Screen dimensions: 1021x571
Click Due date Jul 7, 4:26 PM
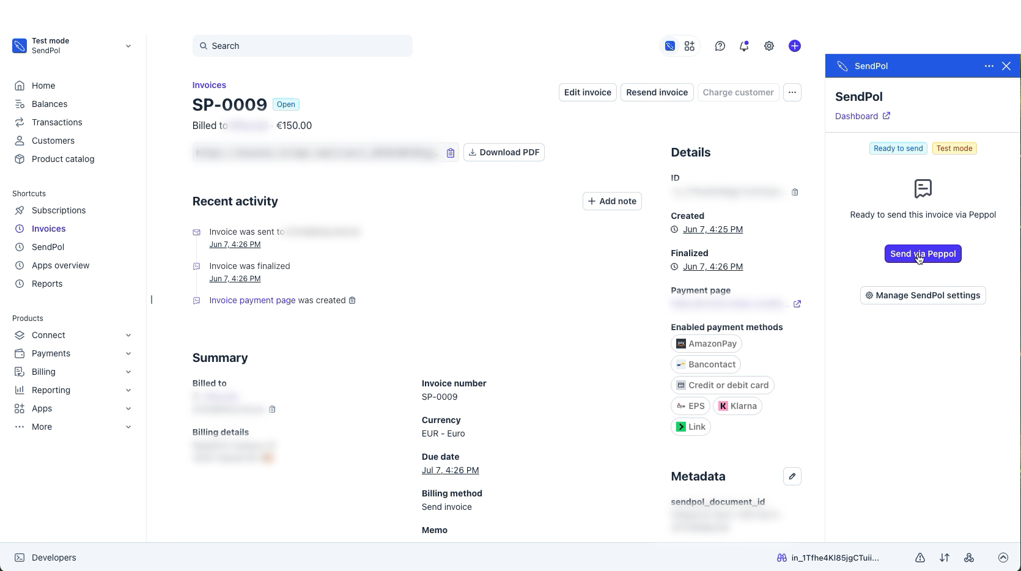(x=450, y=470)
